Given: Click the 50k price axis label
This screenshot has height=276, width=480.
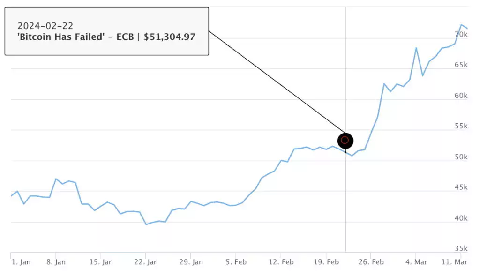Looking at the screenshot, I should (461, 157).
